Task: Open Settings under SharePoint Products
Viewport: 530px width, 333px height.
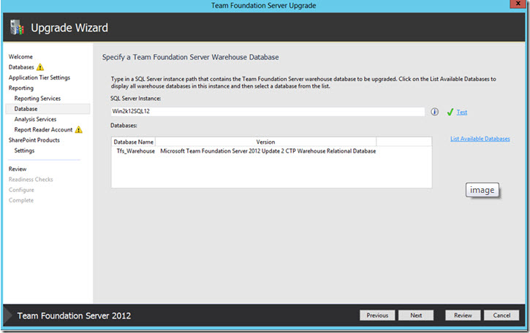Action: click(24, 150)
